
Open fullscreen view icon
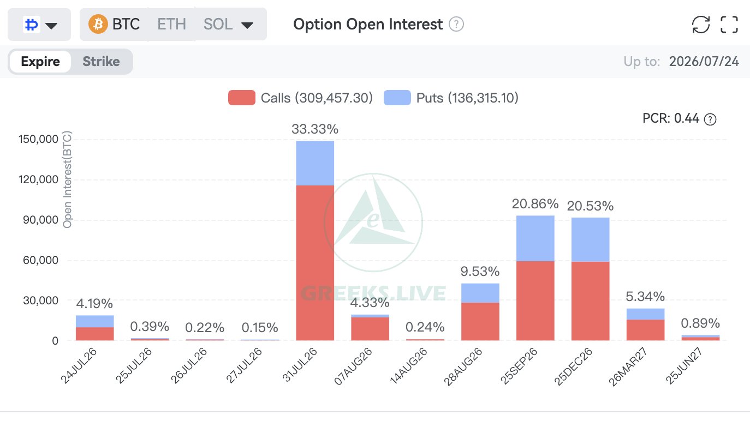pos(729,24)
